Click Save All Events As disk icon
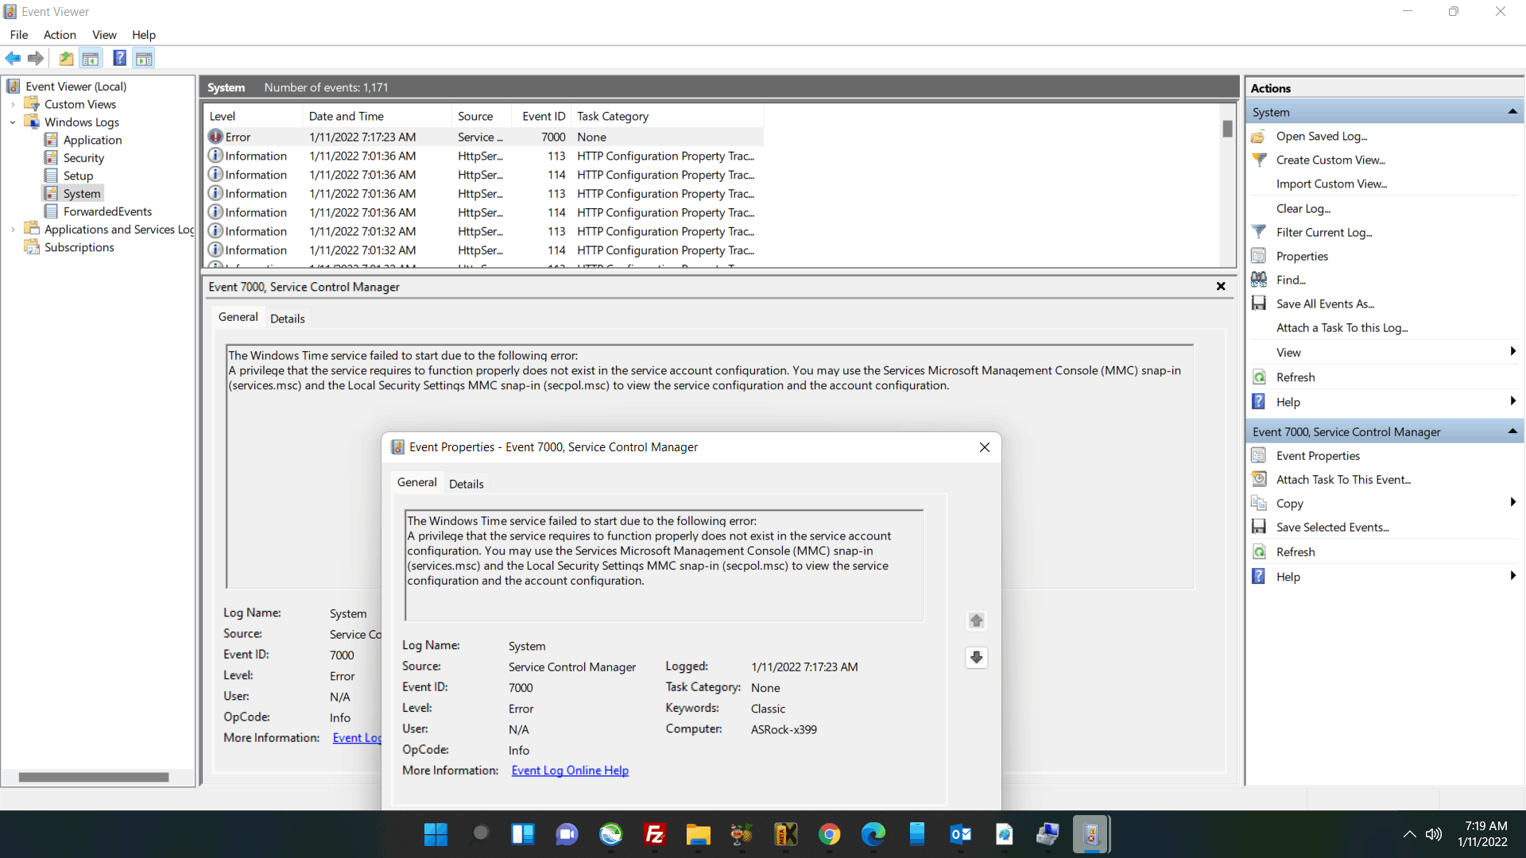This screenshot has height=858, width=1526. click(1259, 303)
